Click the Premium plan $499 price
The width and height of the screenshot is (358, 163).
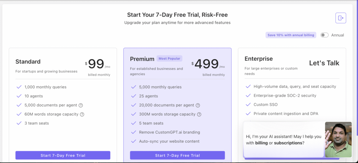tap(206, 64)
